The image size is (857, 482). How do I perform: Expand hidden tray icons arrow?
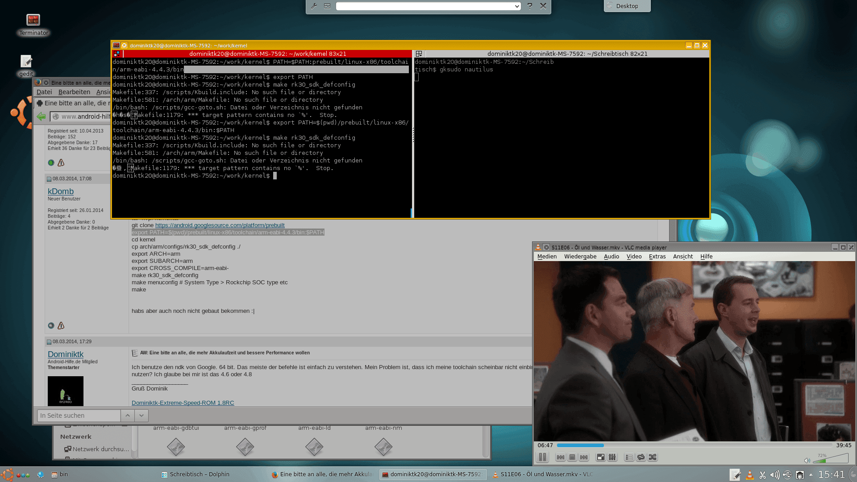click(811, 475)
